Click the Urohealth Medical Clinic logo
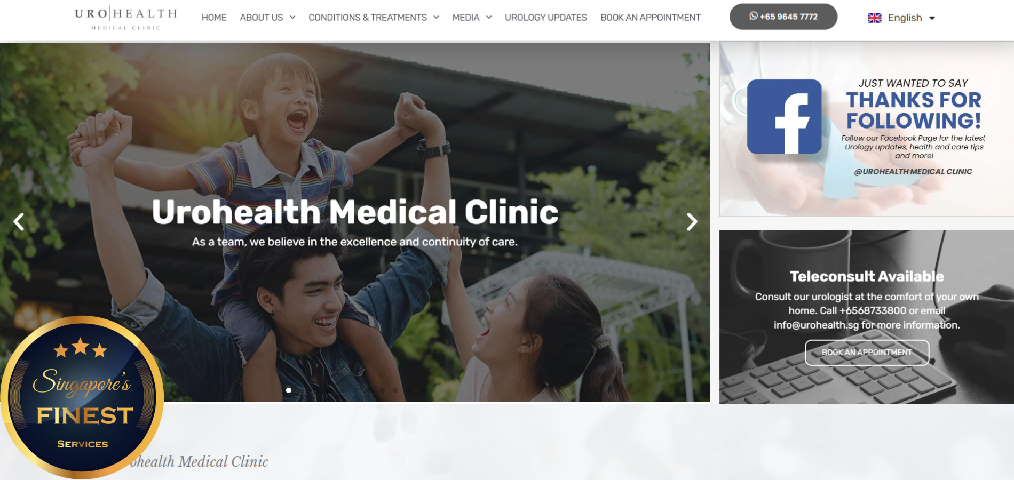The width and height of the screenshot is (1014, 480). pos(126,18)
